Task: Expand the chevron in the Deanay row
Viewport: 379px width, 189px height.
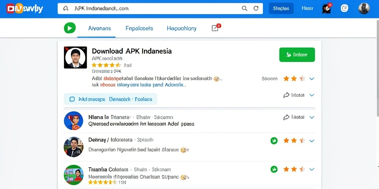Action: (312, 141)
